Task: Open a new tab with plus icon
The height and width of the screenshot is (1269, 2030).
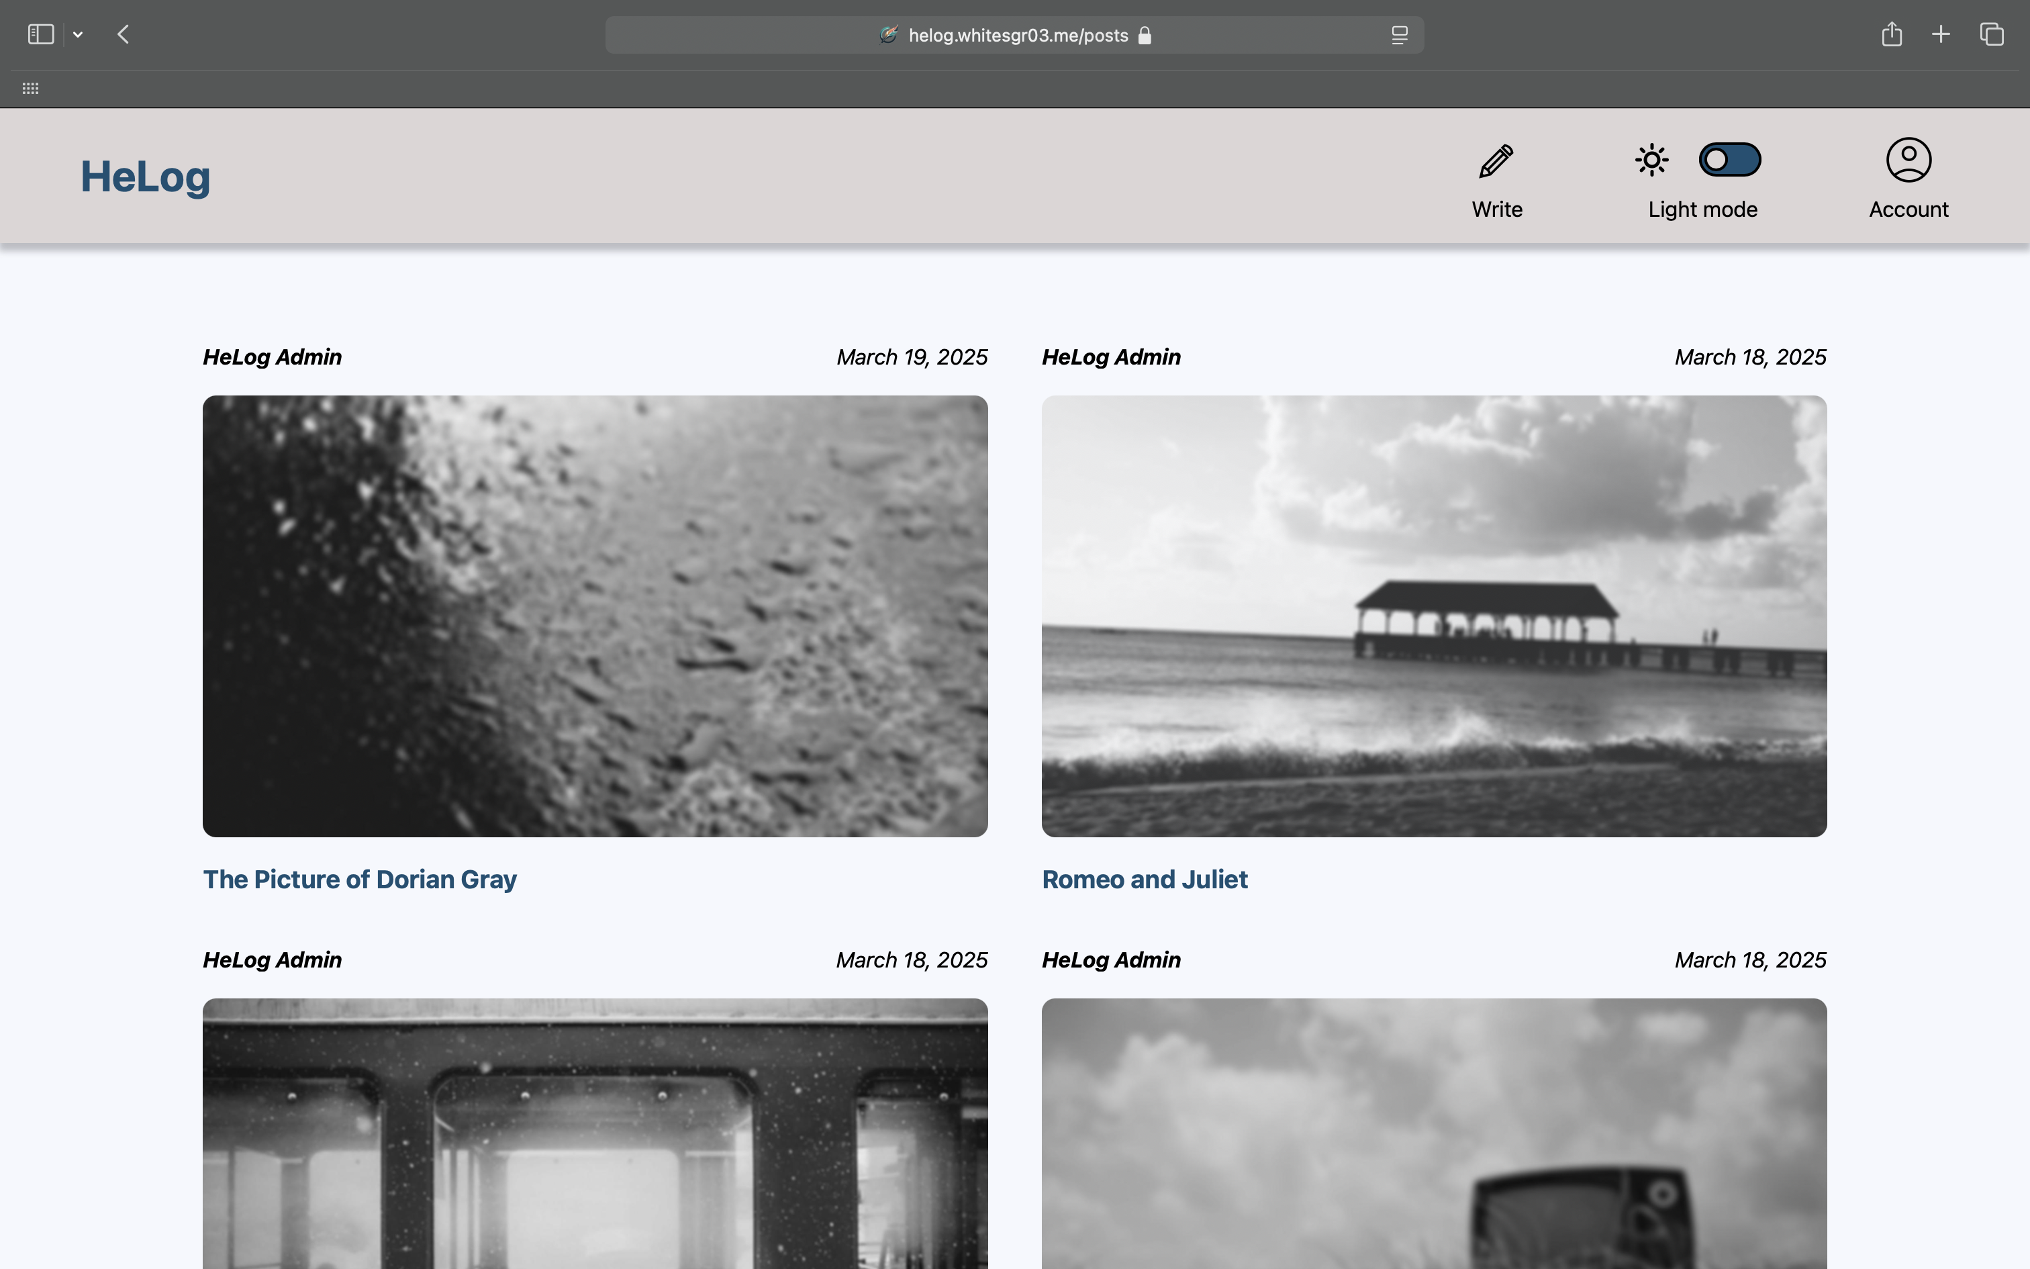Action: 1940,34
